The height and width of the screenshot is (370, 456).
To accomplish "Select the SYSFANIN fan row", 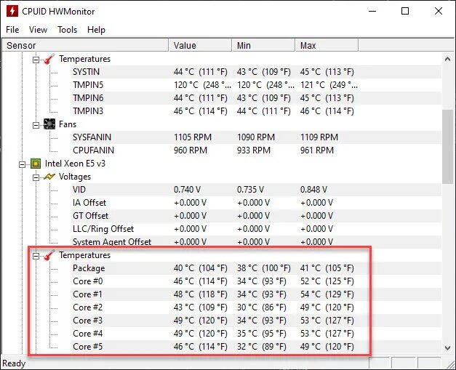I will click(256, 137).
